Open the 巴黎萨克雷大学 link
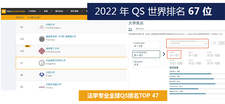Image resolution: width=225 pixels, height=104 pixels. (x=53, y=85)
